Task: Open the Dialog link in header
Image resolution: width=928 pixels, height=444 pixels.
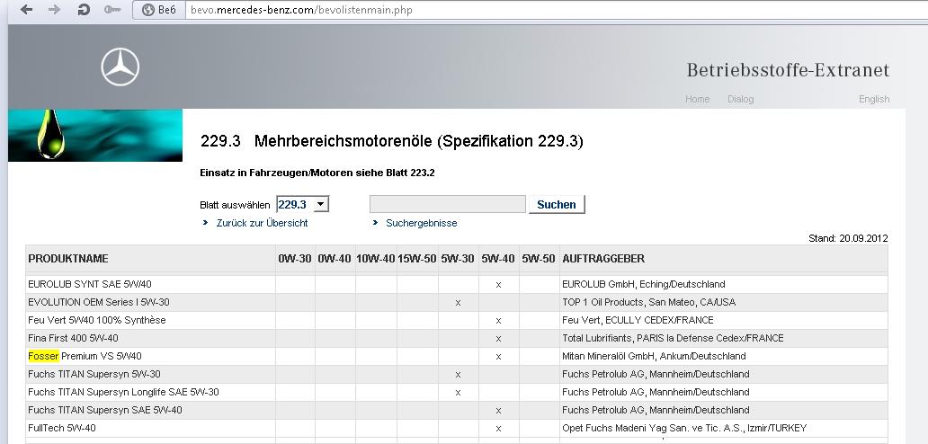Action: coord(740,99)
